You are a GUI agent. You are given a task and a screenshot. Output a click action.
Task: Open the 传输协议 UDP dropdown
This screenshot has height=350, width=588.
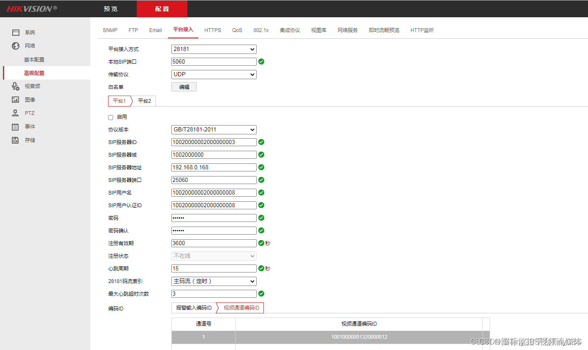coord(214,75)
